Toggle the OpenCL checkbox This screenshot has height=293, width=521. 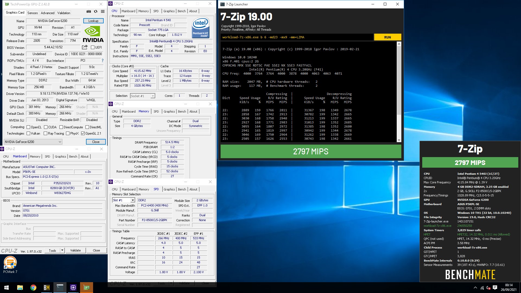coord(28,127)
